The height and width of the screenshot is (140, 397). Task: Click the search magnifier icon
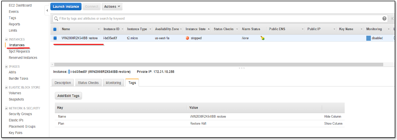pos(56,19)
